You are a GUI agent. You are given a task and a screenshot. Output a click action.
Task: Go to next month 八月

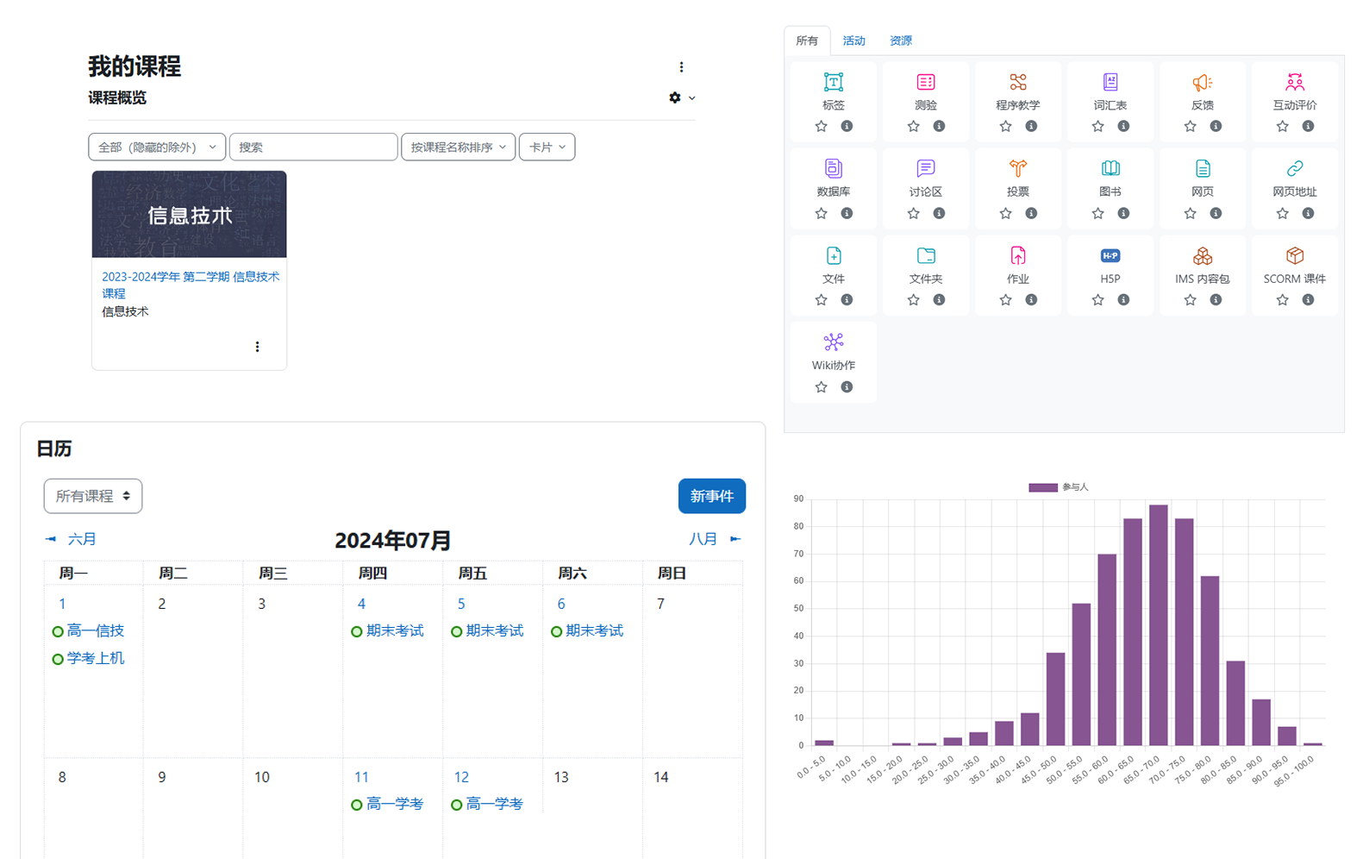715,539
